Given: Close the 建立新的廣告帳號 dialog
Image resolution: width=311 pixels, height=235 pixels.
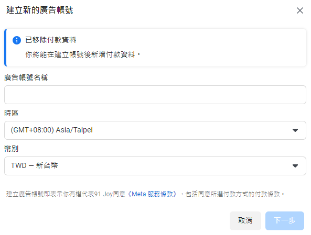Looking at the screenshot, I should 299,10.
